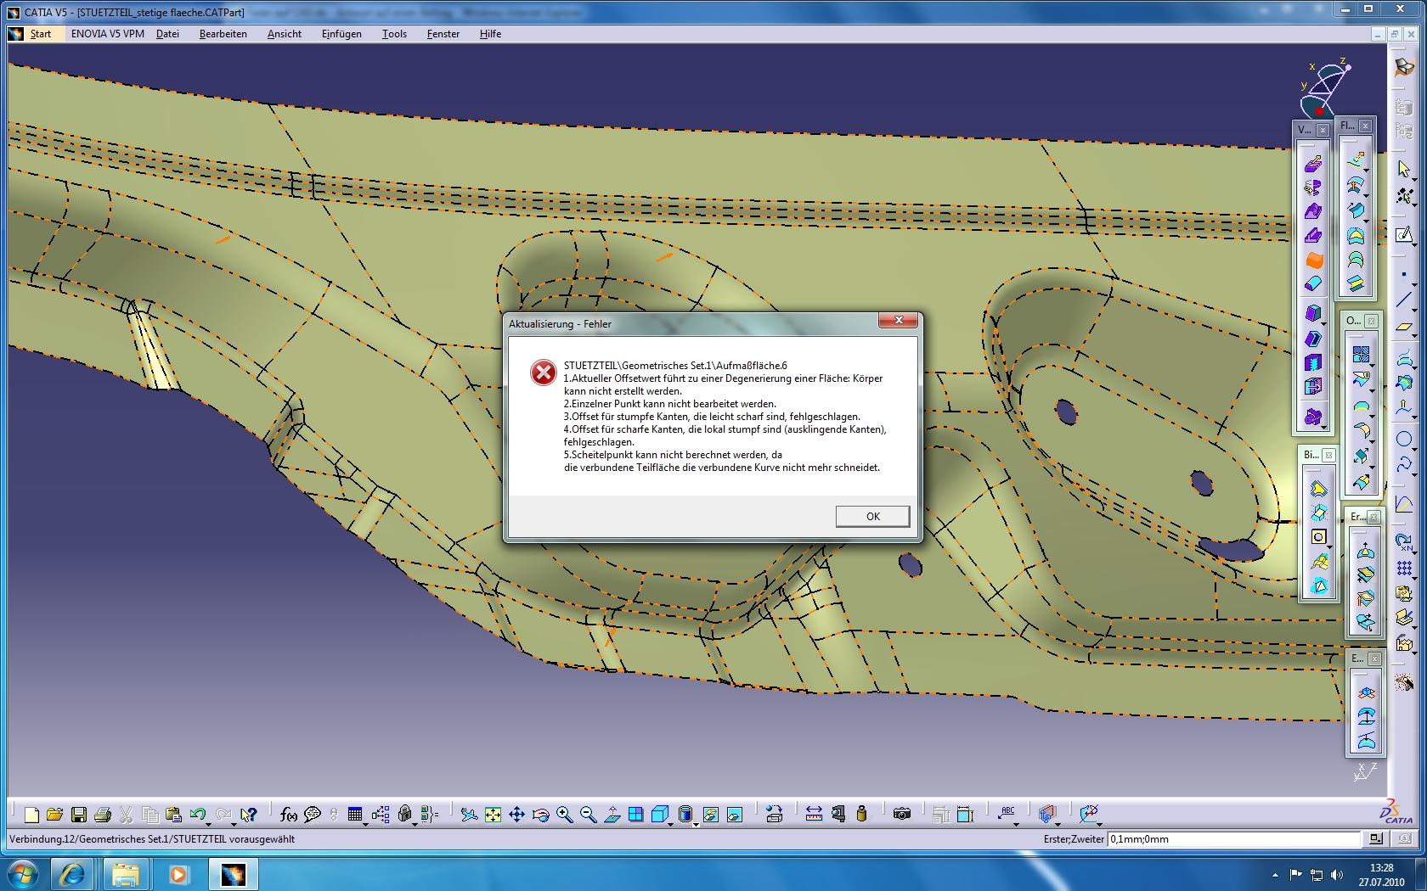Open the Formula f(x) editor
1427x891 pixels.
289,815
